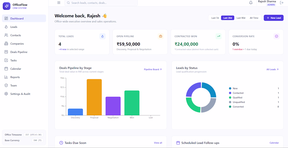Viewport: 288px width, 148px height.
Task: Go to Companies in the sidebar
Action: pyautogui.click(x=24, y=44)
